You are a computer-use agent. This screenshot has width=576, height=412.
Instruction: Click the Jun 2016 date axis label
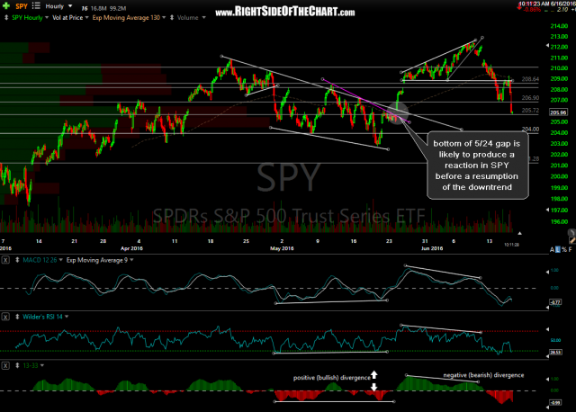432,248
